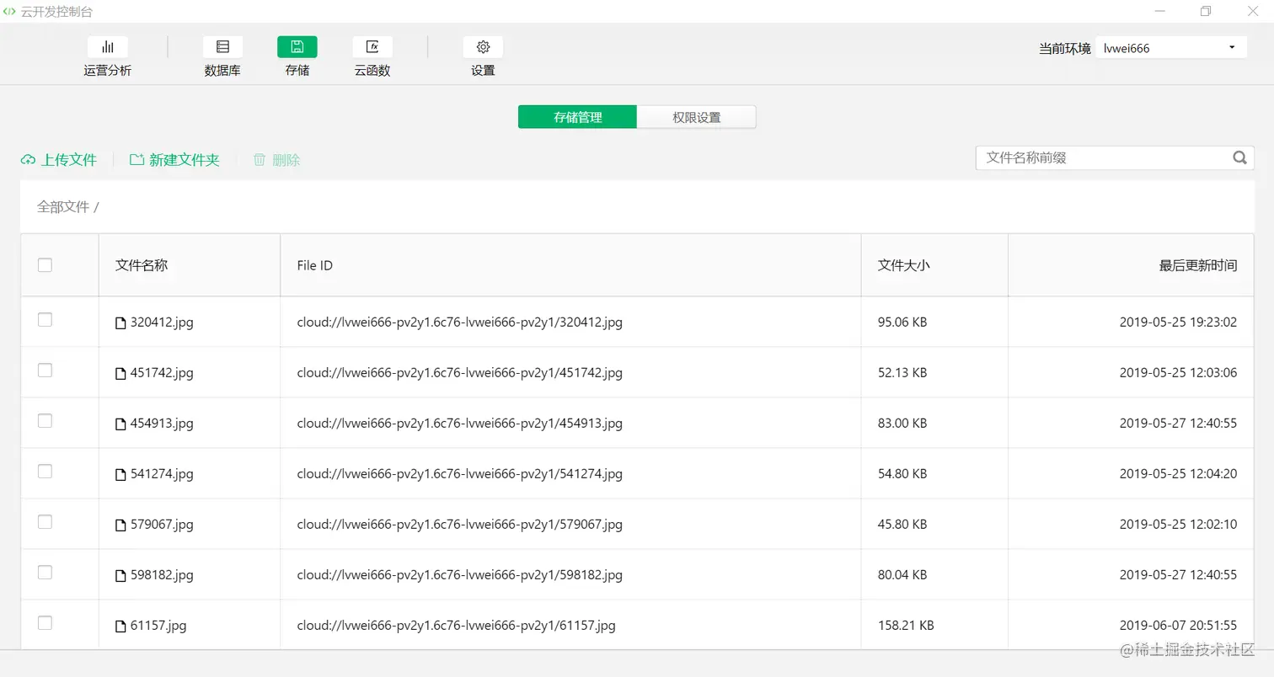Click the 2019-05-25 12:02:10 timestamp
Screen dimensions: 1274x677
click(x=1178, y=524)
